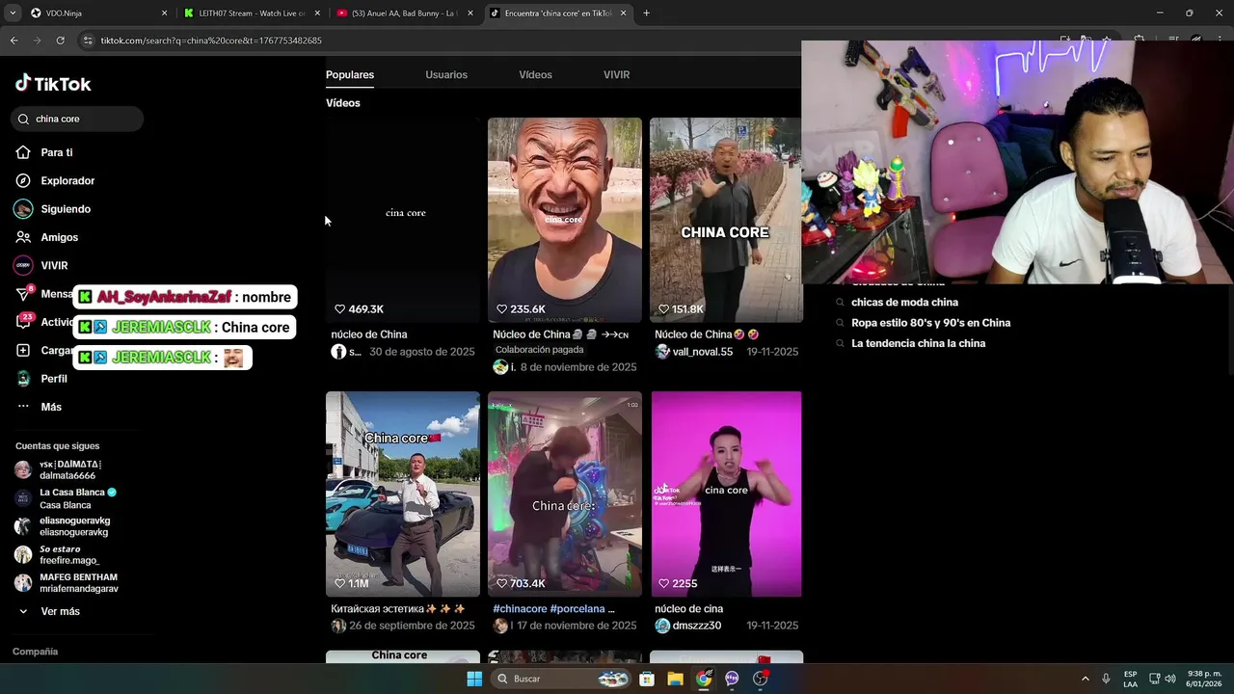Click the search magnifier icon beside 'china core'

(x=23, y=119)
